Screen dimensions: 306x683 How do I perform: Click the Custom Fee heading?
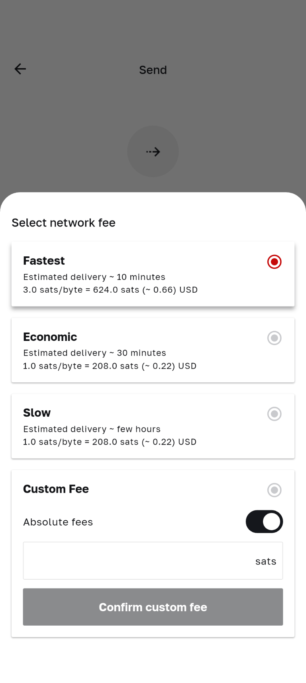(x=56, y=489)
